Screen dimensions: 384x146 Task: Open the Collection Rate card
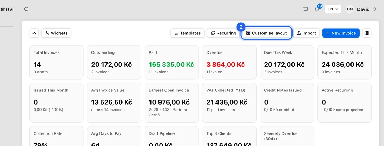[x=56, y=136]
